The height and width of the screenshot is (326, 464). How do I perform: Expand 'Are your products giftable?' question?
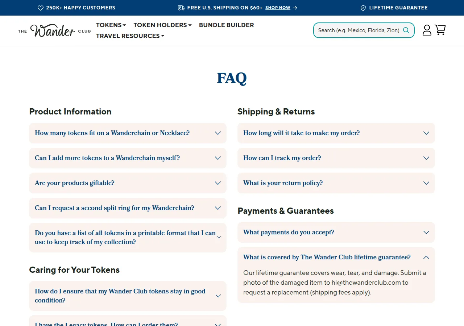click(128, 183)
